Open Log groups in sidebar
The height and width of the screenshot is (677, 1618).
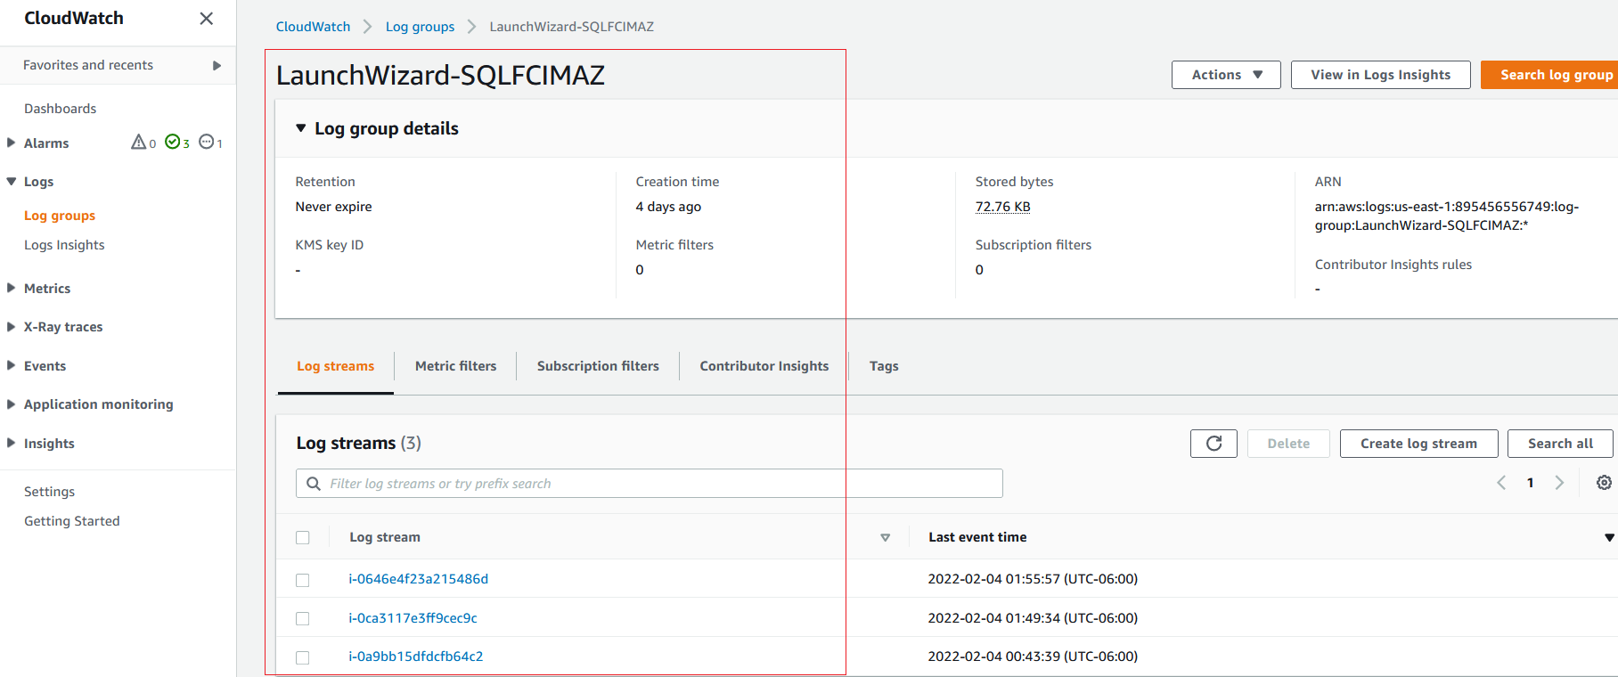[x=60, y=216]
